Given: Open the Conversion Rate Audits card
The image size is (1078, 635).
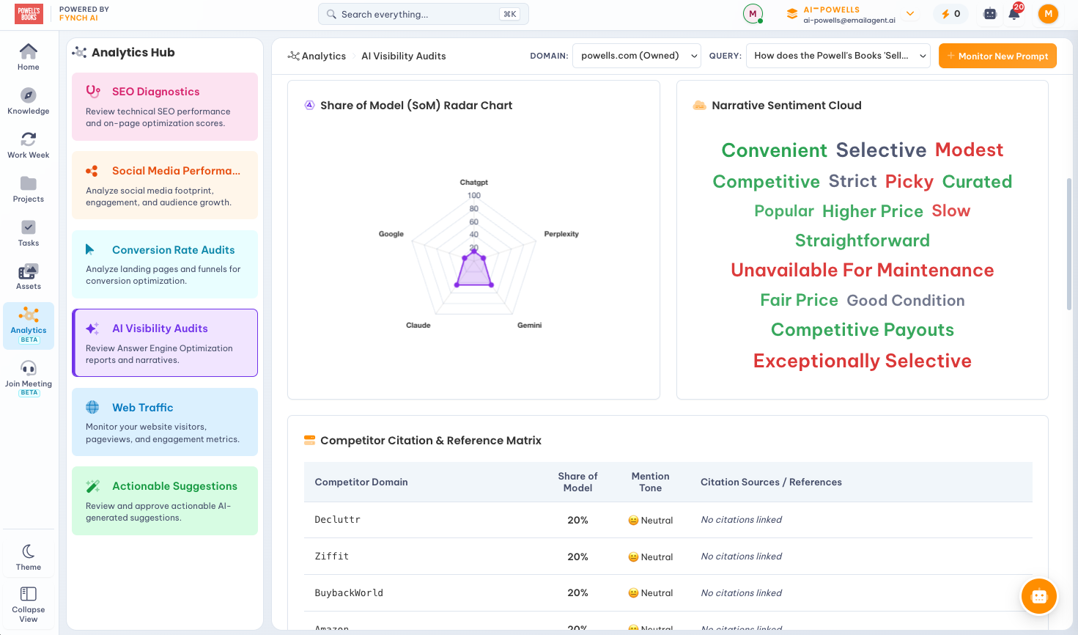Looking at the screenshot, I should [165, 265].
